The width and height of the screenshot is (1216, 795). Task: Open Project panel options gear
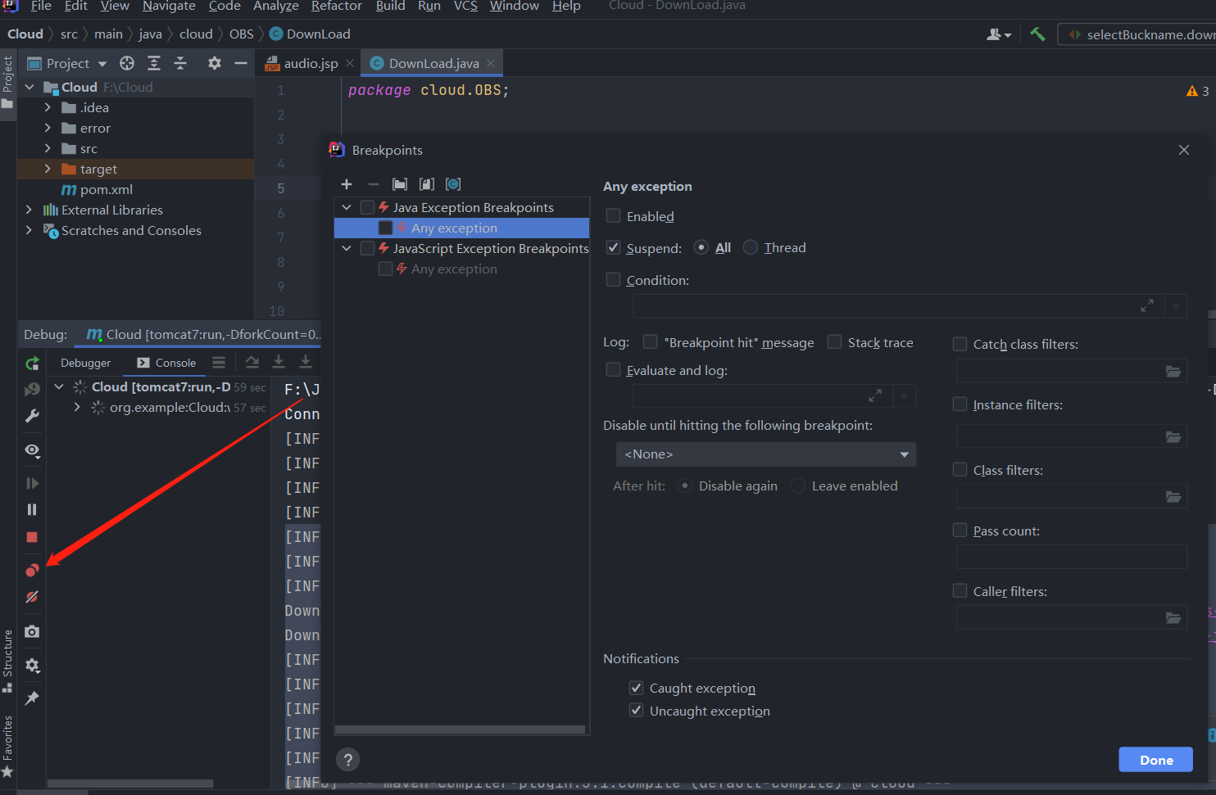215,63
